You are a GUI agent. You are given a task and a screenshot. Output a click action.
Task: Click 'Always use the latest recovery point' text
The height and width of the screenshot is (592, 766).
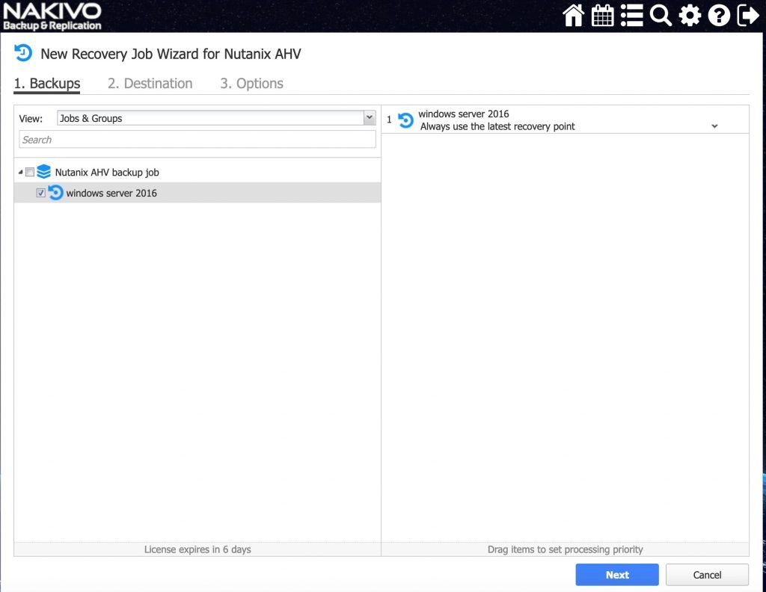click(497, 126)
